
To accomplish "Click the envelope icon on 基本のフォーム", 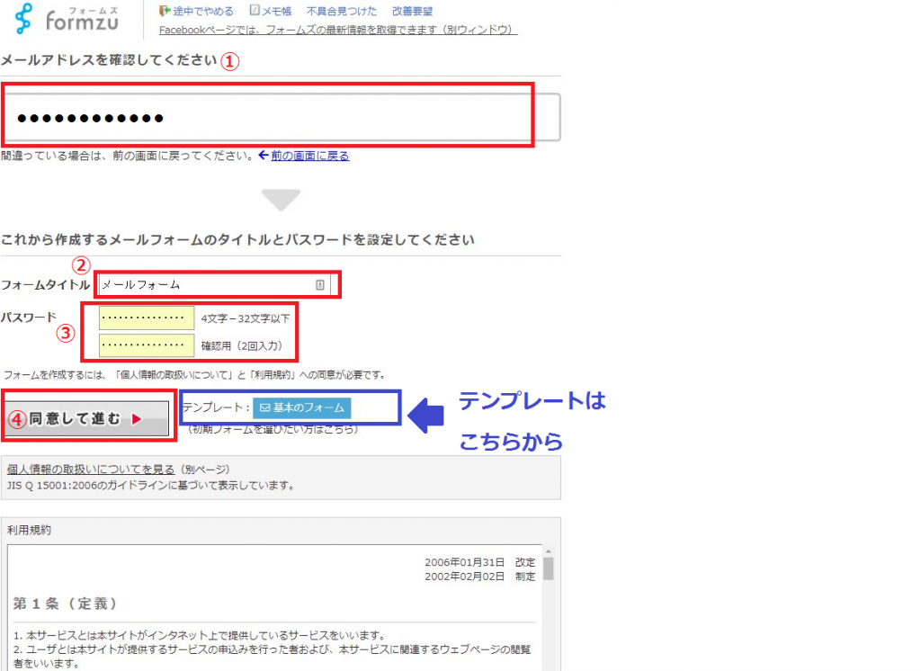I will pyautogui.click(x=264, y=407).
